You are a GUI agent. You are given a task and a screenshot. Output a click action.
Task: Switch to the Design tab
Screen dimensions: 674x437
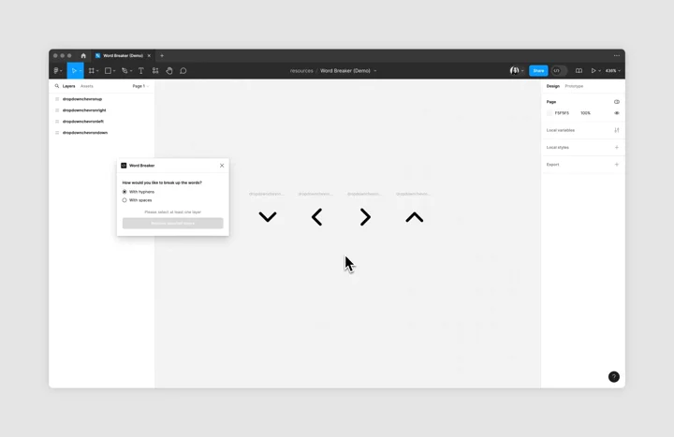[553, 86]
